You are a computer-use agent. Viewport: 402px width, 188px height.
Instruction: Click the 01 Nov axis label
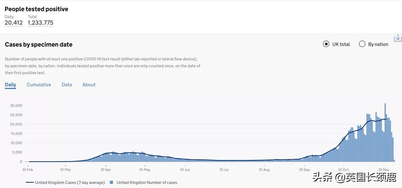(383, 170)
